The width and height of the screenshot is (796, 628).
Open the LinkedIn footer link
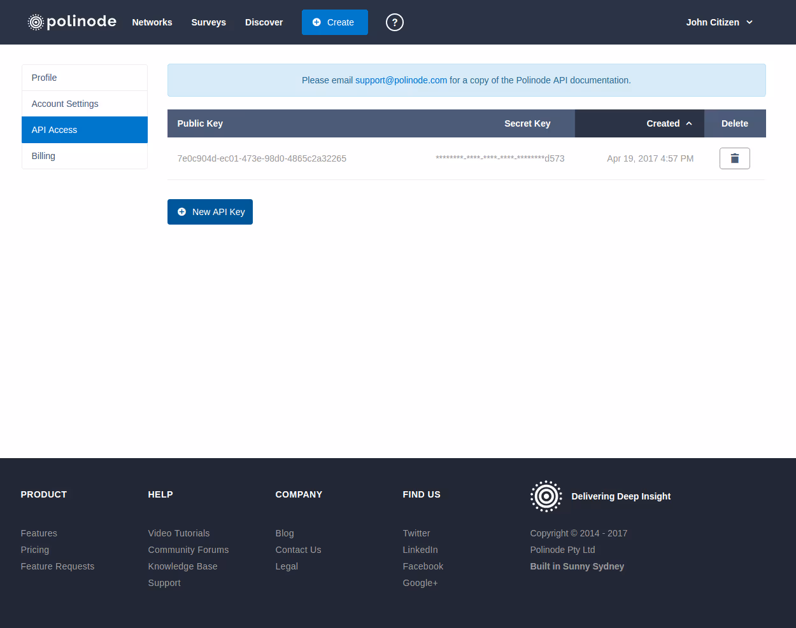[420, 550]
